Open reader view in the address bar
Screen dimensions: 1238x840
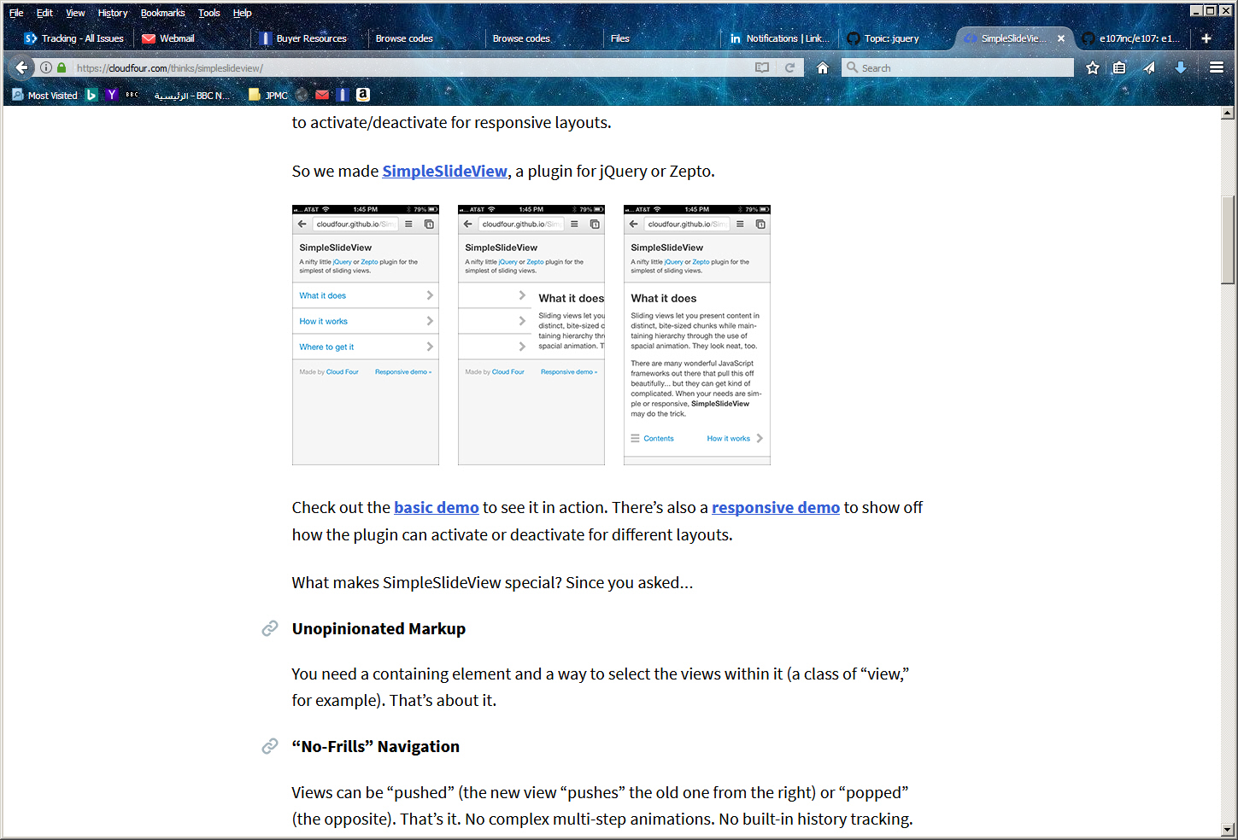(762, 67)
